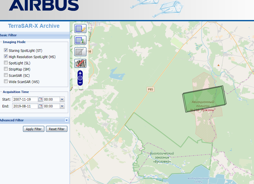Uncheck Staring SpotLight (ST)
The width and height of the screenshot is (254, 184).
coord(6,50)
